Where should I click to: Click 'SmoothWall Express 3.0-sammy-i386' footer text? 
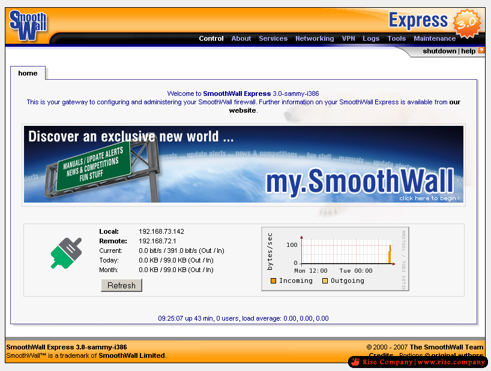(67, 347)
